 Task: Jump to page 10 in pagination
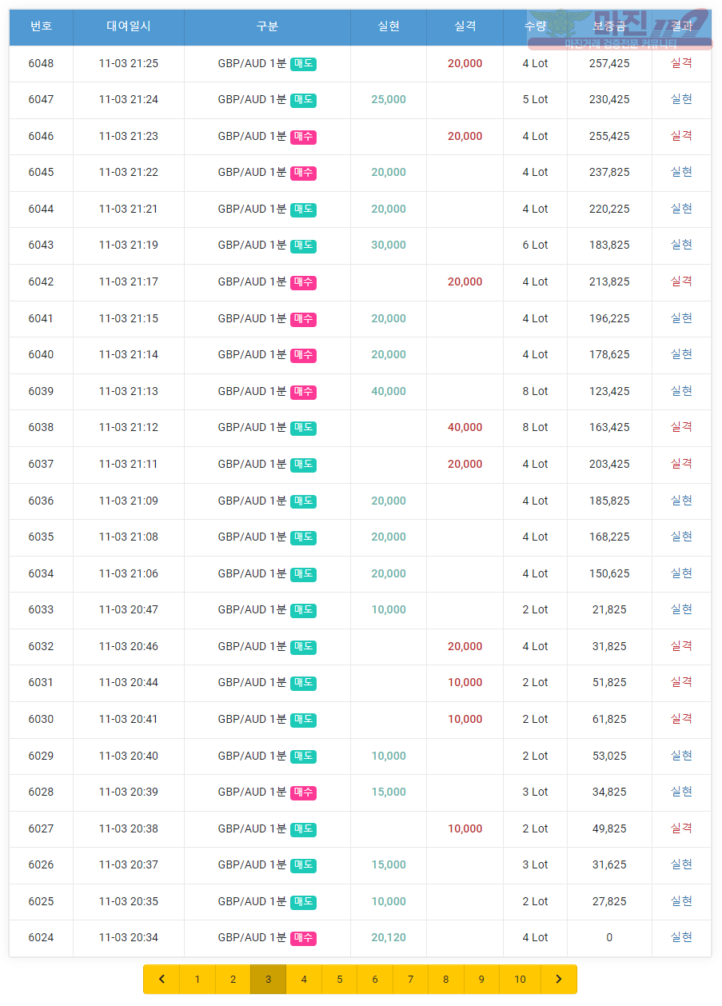[x=521, y=979]
